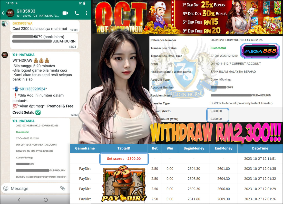Screen dimensions: 283x204
Task: Click the Bet column header
Action: [x=155, y=148]
